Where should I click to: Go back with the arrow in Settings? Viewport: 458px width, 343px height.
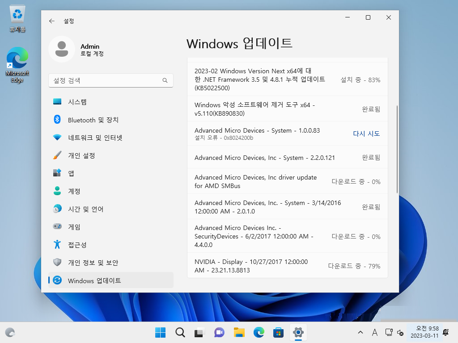[52, 21]
